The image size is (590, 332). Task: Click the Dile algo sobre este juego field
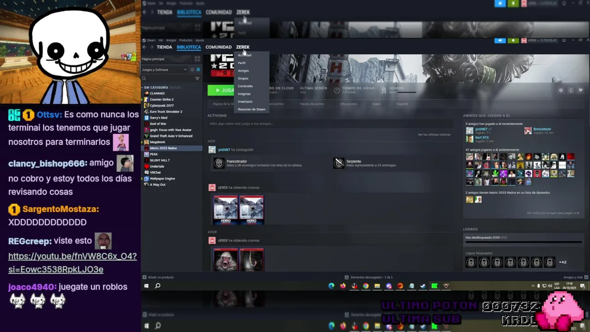point(330,124)
